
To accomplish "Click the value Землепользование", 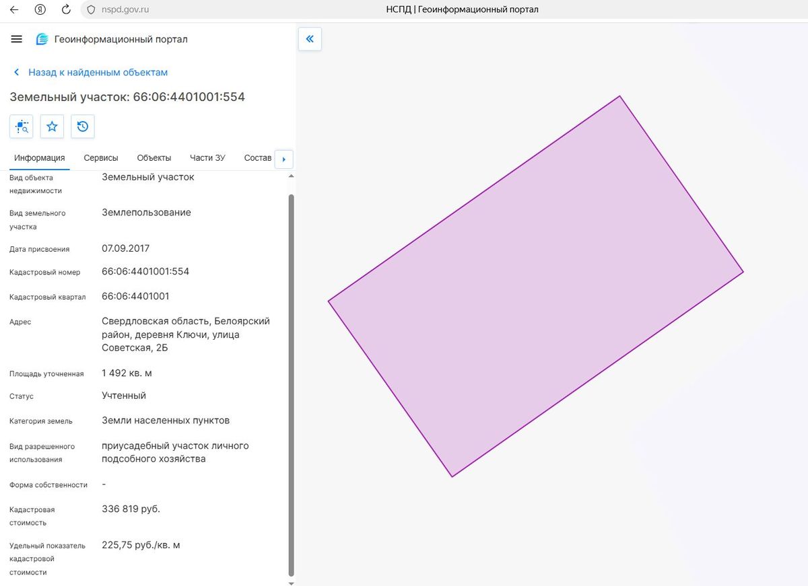I will tap(146, 213).
